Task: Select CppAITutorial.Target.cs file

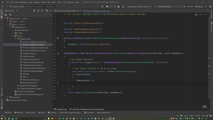Action: 29,86
